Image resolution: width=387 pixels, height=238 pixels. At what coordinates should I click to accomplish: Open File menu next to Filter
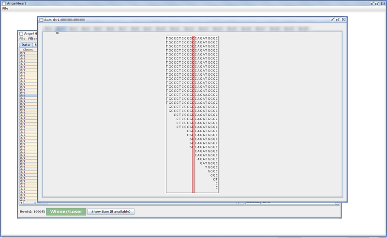[22, 38]
